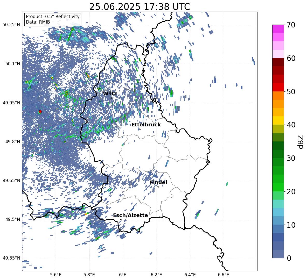Viewport: 307px width, 280px height.
Task: Click the Findel city label
Action: coord(158,182)
